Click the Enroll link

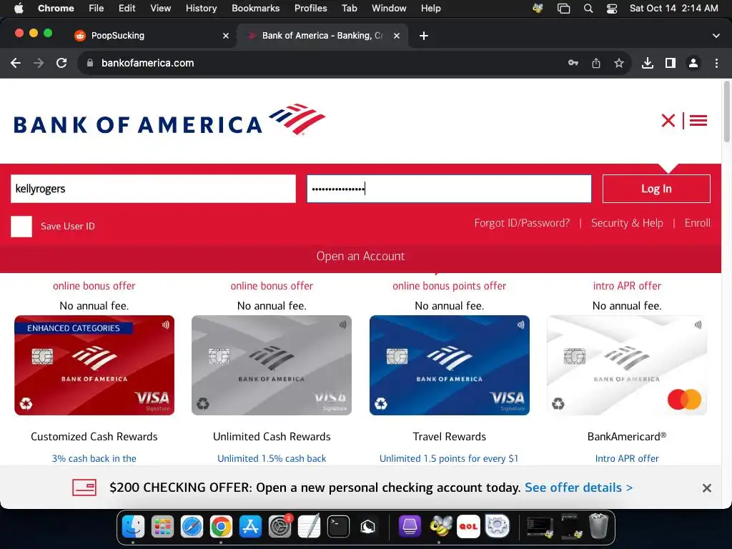click(x=698, y=223)
